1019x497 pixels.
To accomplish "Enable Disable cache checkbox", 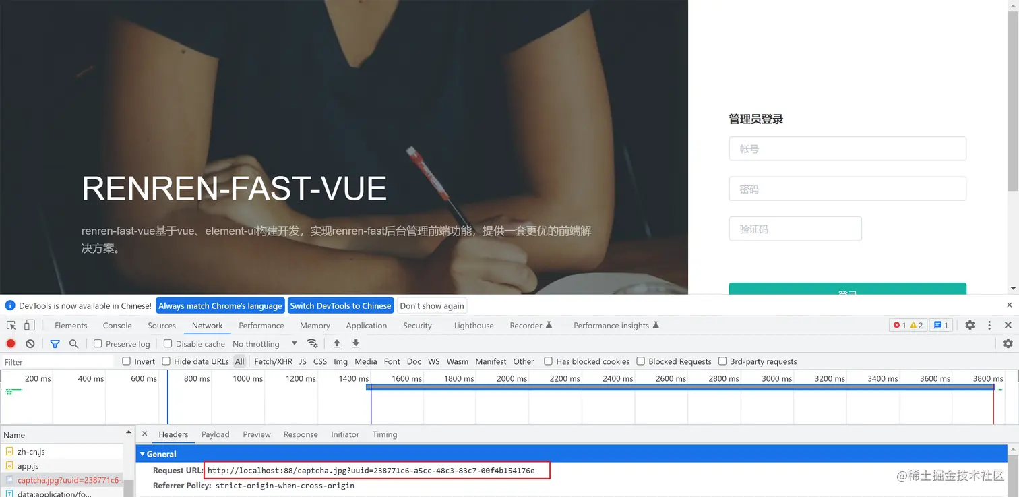I will click(x=168, y=343).
